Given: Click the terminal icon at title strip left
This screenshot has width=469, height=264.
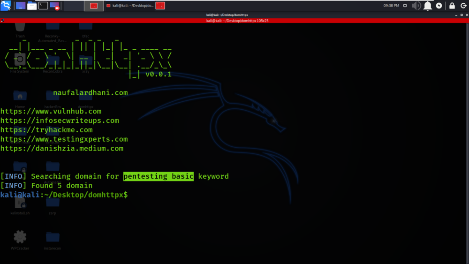Looking at the screenshot, I should (2, 21).
